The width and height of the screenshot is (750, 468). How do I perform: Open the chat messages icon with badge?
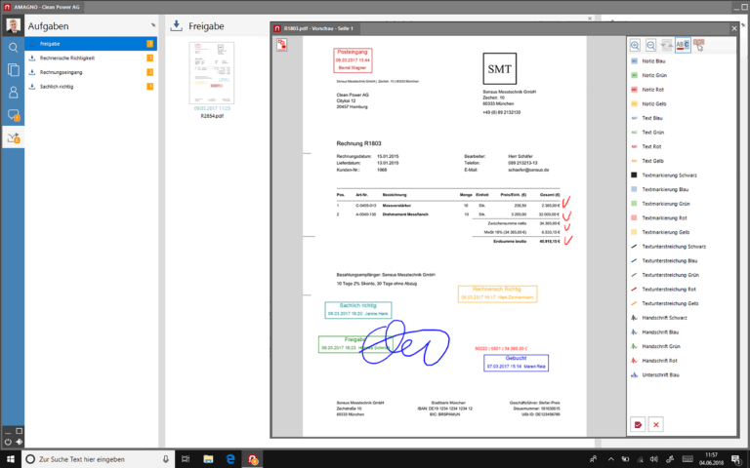coord(14,116)
